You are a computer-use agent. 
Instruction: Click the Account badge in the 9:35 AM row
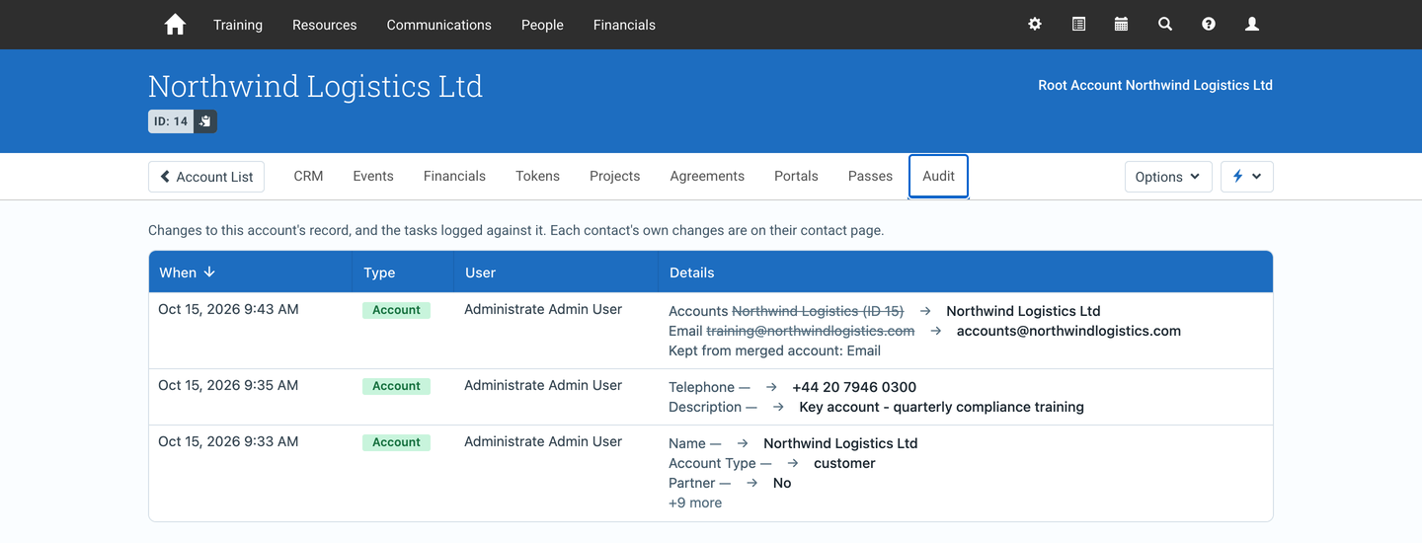[396, 386]
